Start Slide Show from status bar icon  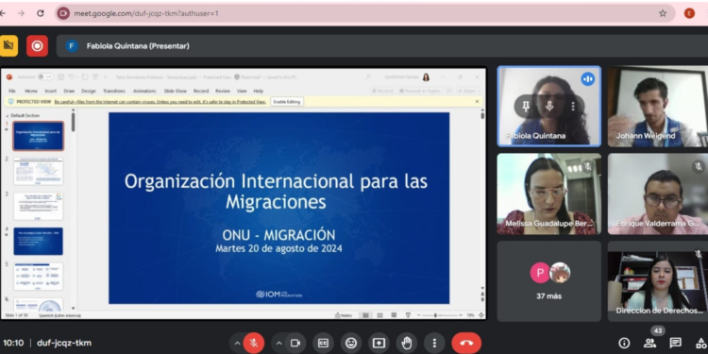pyautogui.click(x=408, y=315)
